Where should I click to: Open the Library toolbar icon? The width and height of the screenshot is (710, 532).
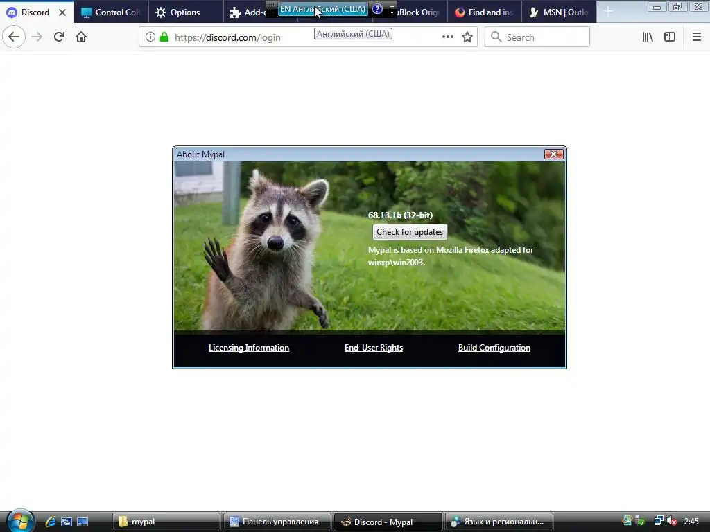648,37
